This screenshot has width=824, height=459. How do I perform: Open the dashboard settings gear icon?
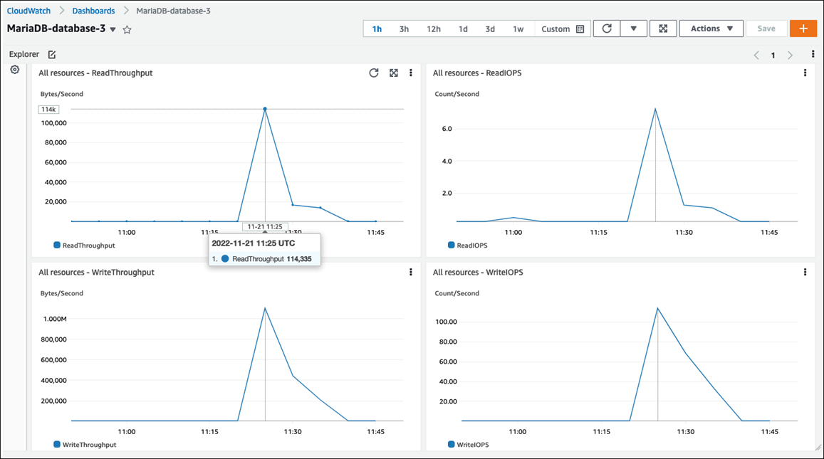point(14,70)
